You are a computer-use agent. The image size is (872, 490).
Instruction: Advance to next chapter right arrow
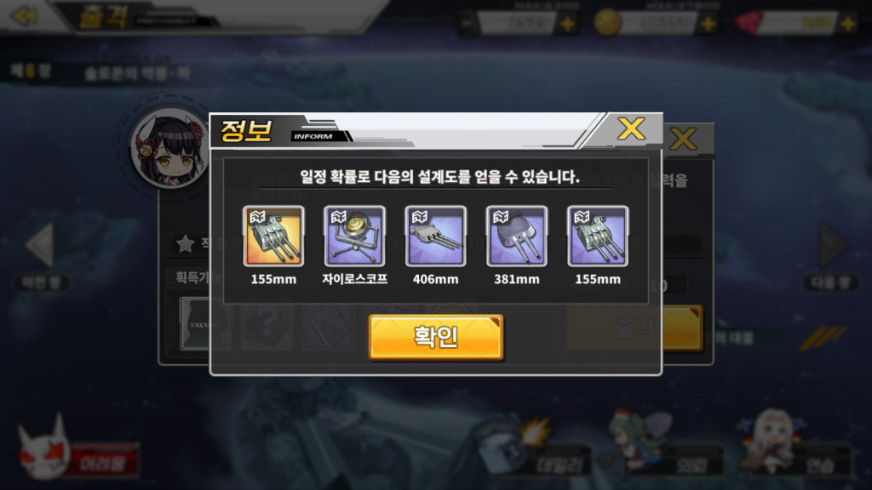(833, 245)
